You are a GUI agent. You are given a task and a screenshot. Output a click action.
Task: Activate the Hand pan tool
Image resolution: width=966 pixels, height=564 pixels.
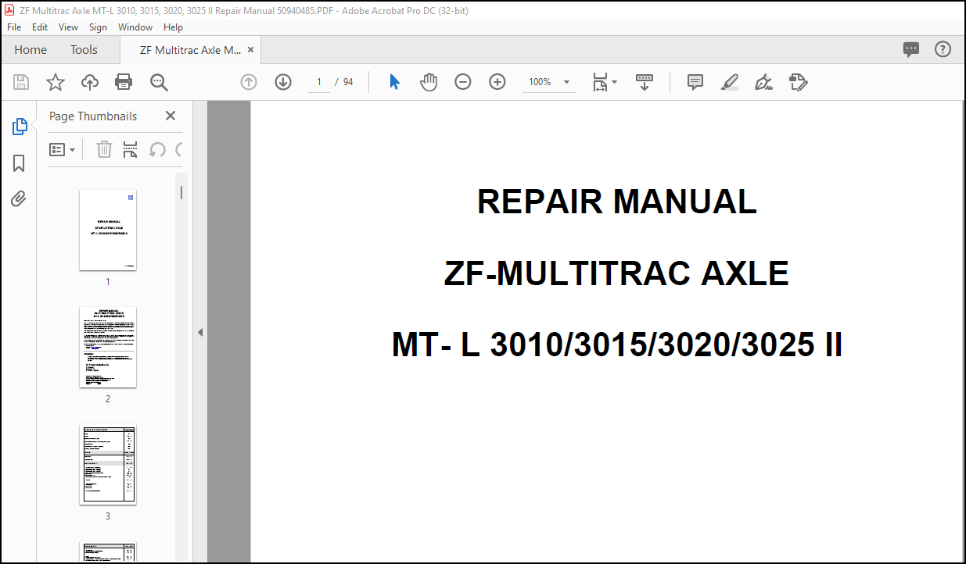[429, 82]
